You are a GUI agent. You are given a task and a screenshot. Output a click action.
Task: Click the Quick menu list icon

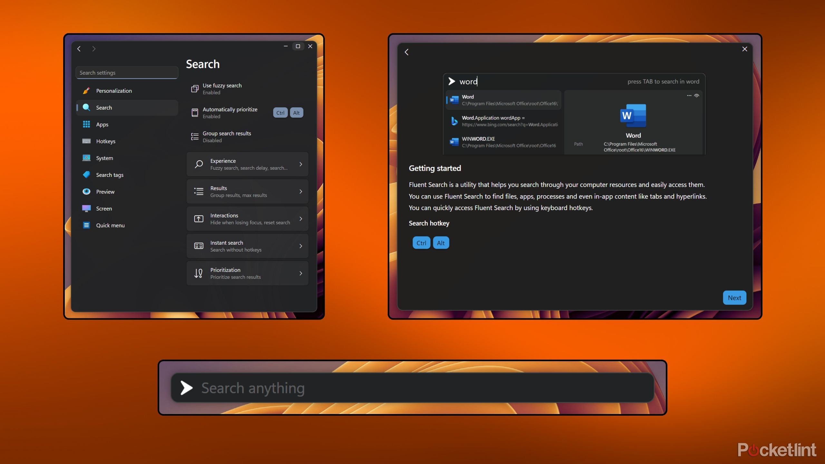coord(86,225)
